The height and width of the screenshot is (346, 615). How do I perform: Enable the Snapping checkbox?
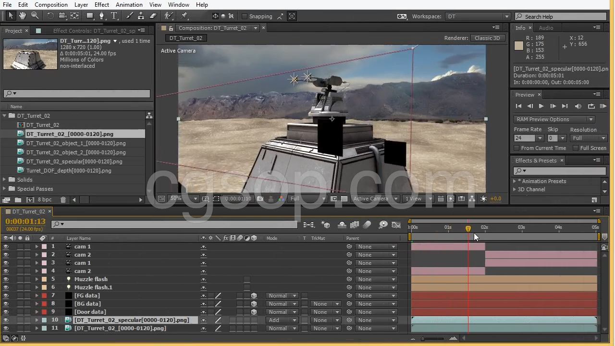point(245,16)
